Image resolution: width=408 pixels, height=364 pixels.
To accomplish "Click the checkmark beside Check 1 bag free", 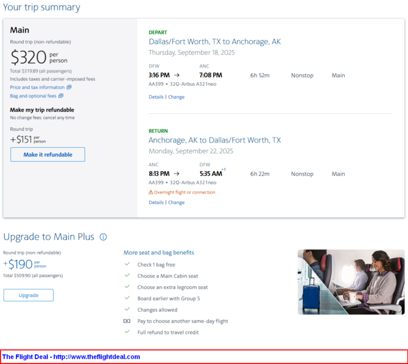I will pyautogui.click(x=127, y=264).
